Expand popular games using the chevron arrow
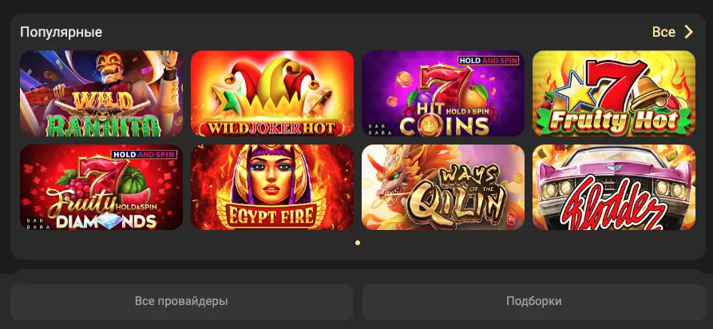The image size is (713, 329). tap(689, 32)
